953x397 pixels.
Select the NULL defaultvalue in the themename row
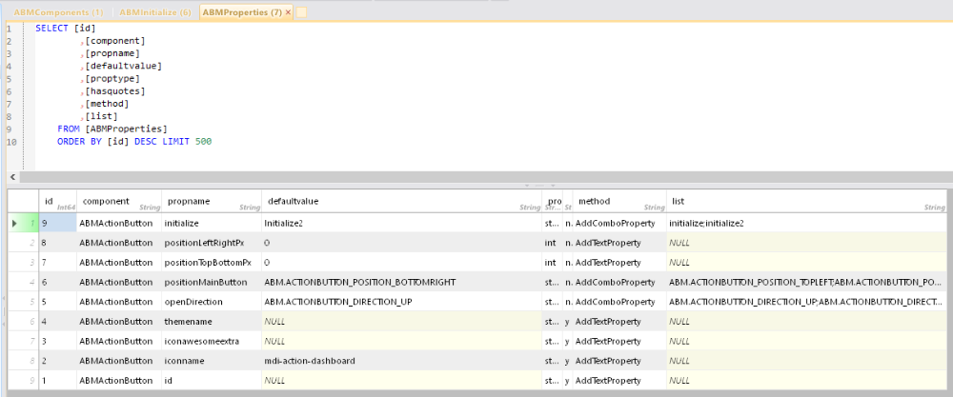402,321
